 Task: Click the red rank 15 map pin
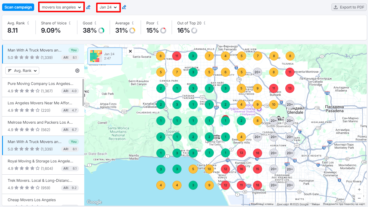[x=258, y=169]
